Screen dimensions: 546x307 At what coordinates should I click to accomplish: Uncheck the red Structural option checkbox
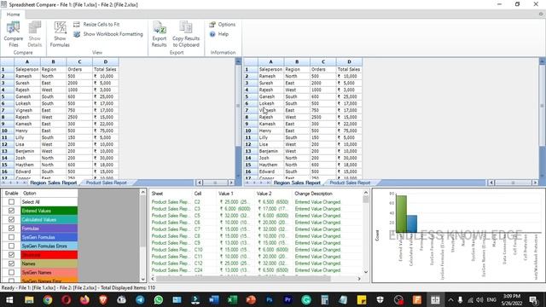click(11, 255)
